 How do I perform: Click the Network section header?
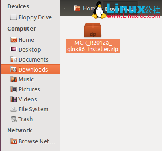click(20, 130)
